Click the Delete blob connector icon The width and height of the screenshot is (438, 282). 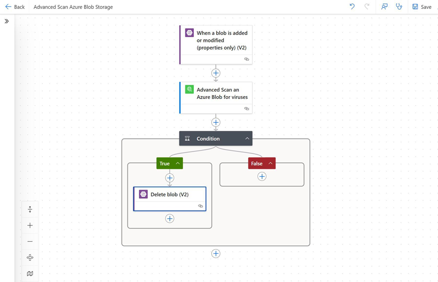(x=144, y=194)
